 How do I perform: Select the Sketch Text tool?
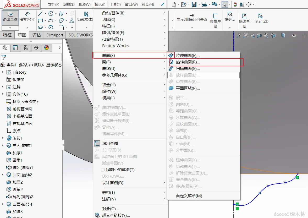[x=72, y=20]
